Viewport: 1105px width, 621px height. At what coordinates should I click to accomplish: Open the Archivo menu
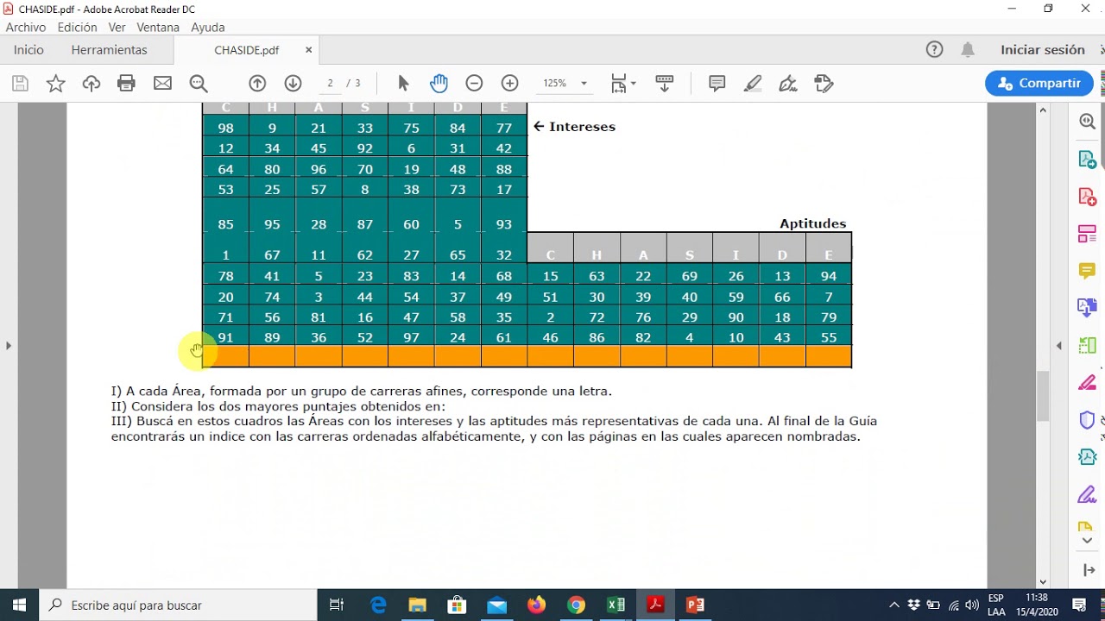26,28
